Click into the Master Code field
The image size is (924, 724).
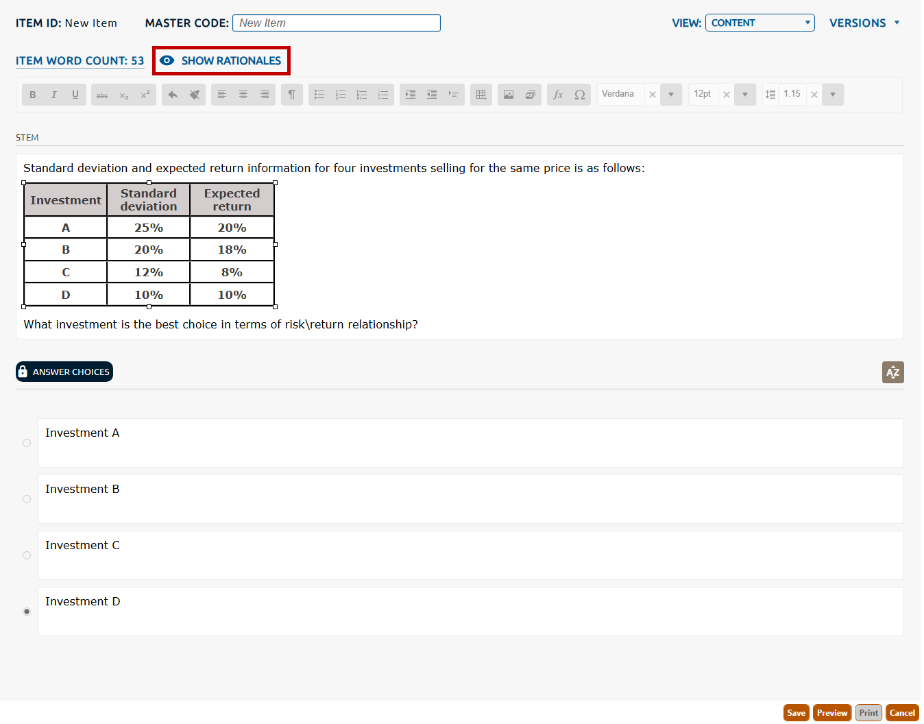coord(336,23)
